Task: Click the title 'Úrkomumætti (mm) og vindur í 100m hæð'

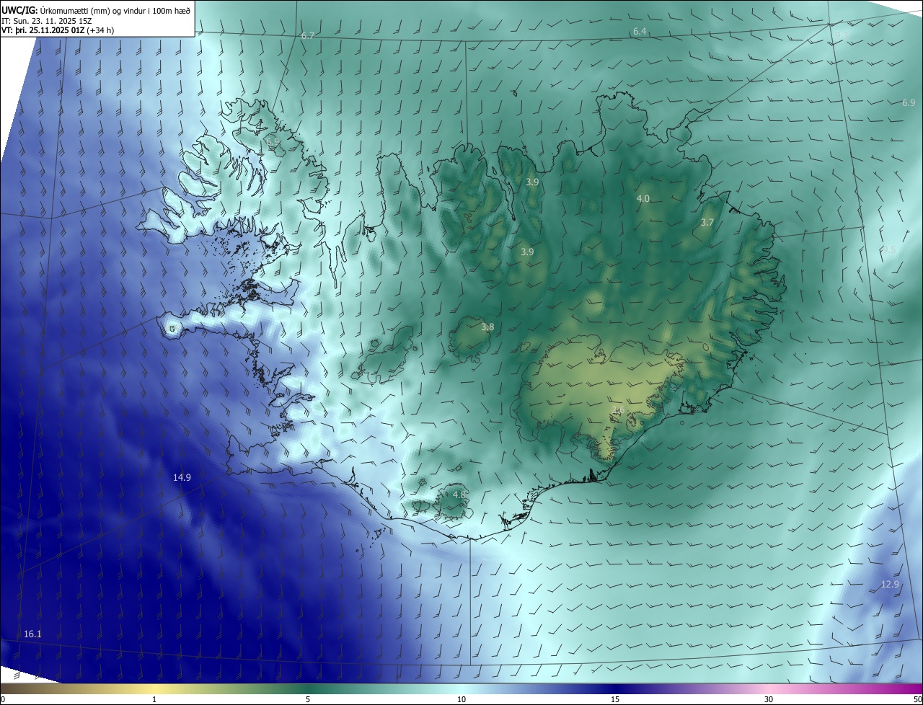Action: coord(115,10)
